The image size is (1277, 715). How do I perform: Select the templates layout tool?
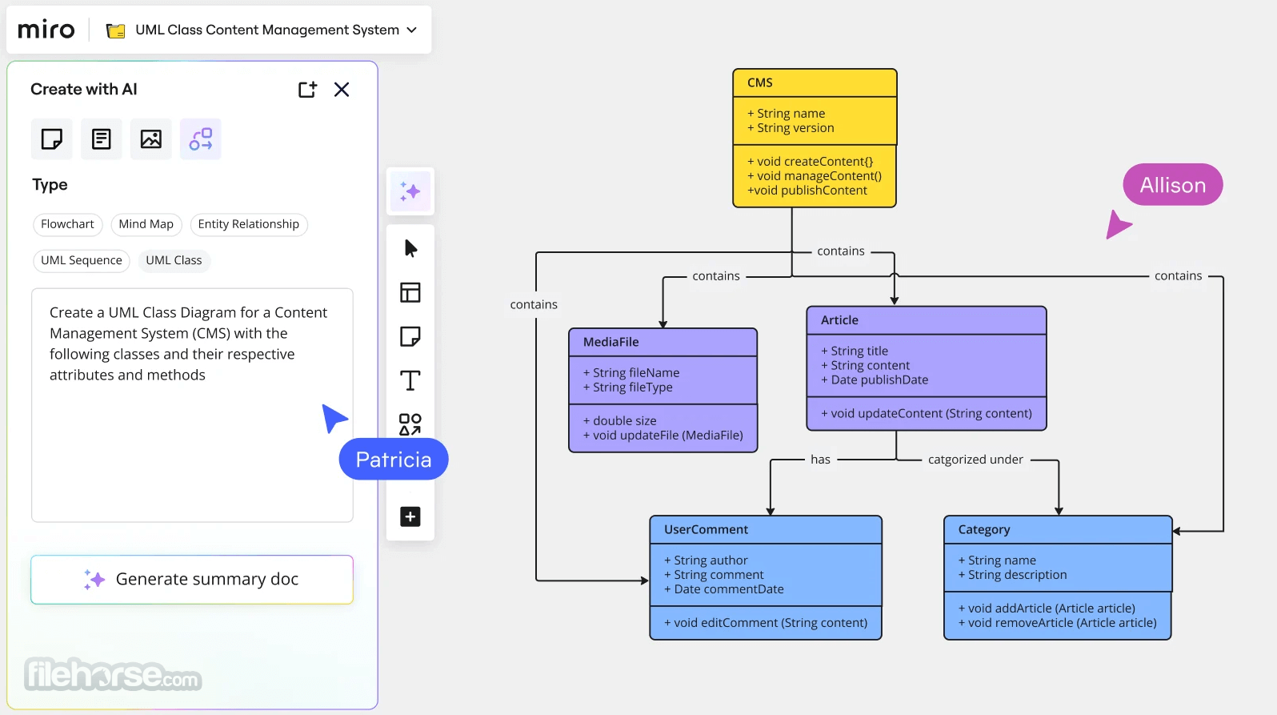click(410, 292)
